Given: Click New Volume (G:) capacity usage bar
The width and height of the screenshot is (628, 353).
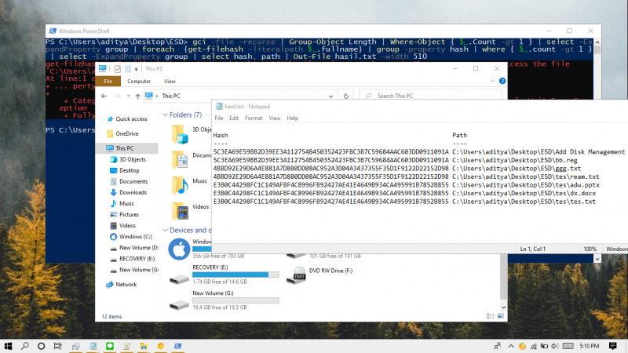Looking at the screenshot, I should [x=235, y=300].
